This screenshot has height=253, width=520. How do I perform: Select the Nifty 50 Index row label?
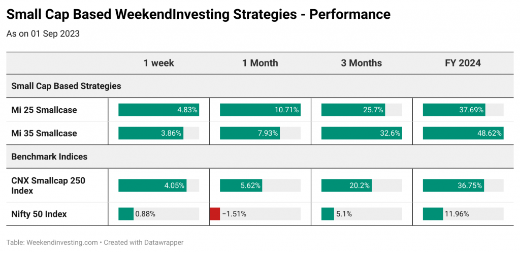pos(39,214)
